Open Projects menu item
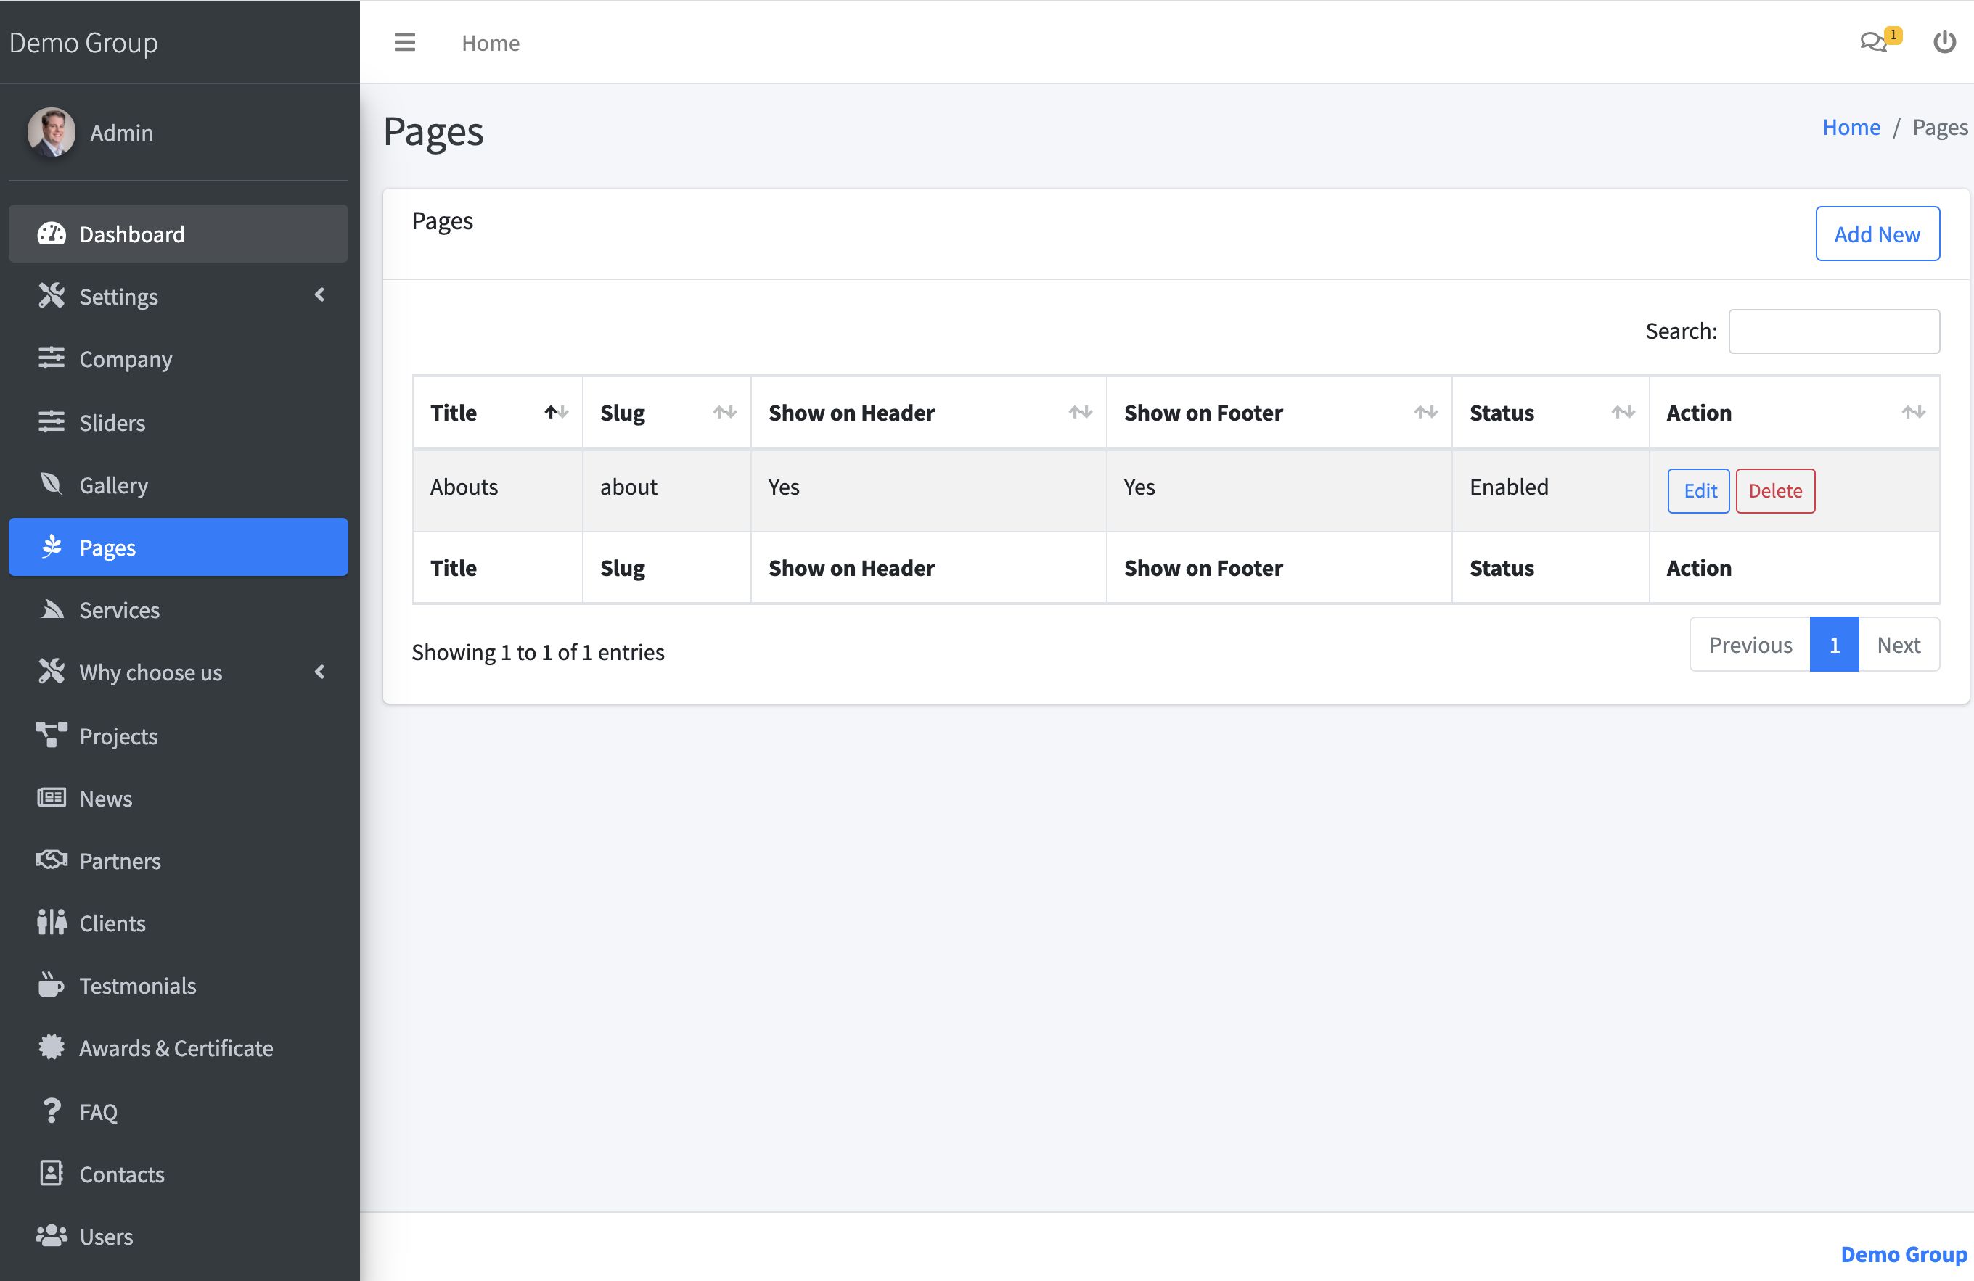This screenshot has height=1281, width=1974. (x=179, y=736)
